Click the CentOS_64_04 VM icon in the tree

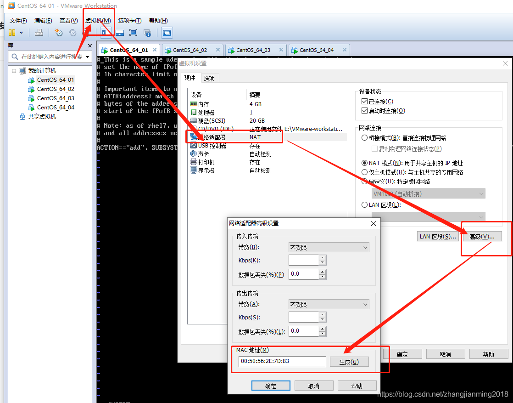(x=31, y=108)
